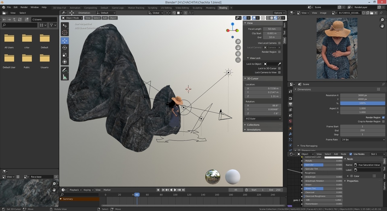The height and width of the screenshot is (211, 387).
Task: Enable Lock Camera to View
Action: click(279, 72)
